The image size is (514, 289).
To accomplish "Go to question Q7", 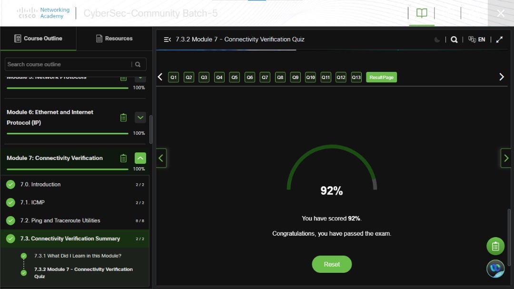I will point(265,78).
